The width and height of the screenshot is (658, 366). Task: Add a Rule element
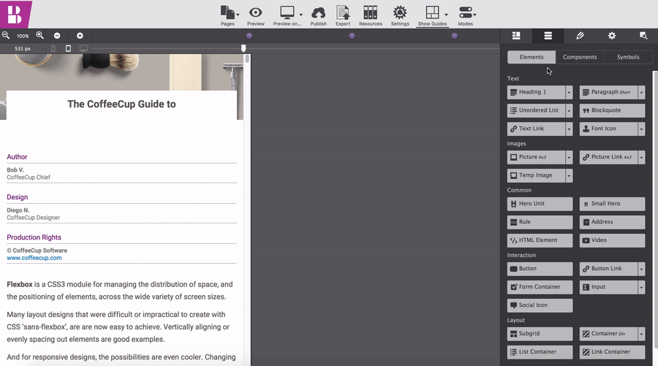pos(540,222)
